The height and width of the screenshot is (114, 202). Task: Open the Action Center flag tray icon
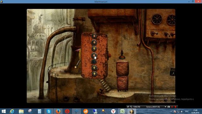pyautogui.click(x=175, y=111)
